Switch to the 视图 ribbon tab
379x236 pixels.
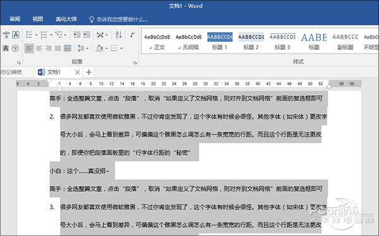[x=38, y=19]
